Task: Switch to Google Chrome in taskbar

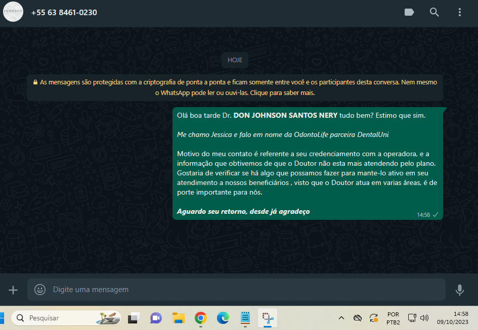Action: click(201, 318)
